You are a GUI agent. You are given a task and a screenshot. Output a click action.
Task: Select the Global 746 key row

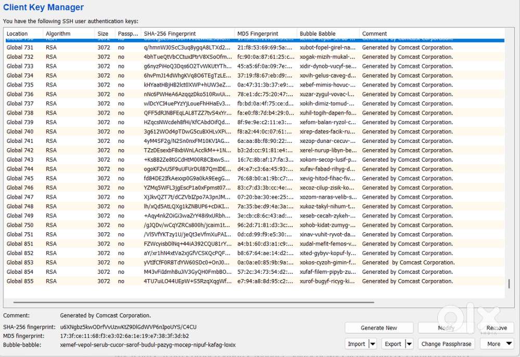point(254,188)
